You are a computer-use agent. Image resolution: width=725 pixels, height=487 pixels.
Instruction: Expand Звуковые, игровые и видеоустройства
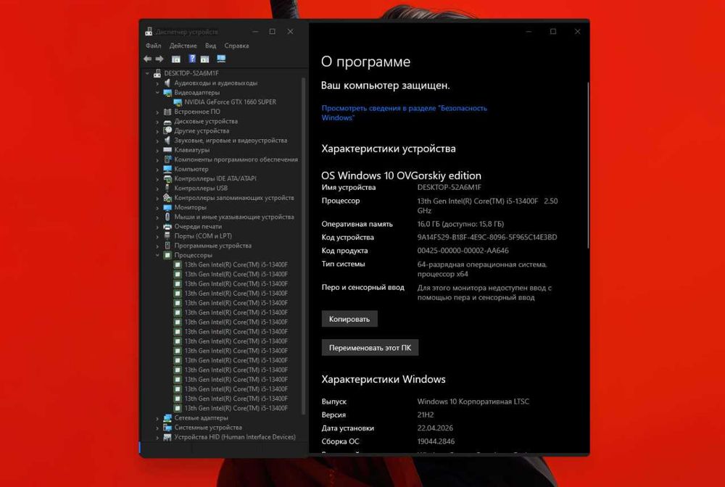[x=157, y=141]
